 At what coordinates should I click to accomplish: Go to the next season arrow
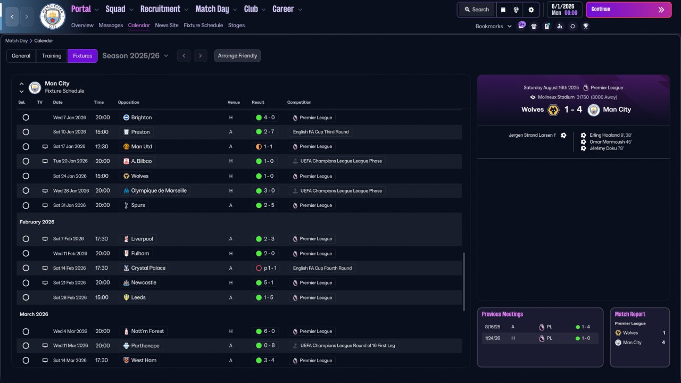(x=200, y=56)
